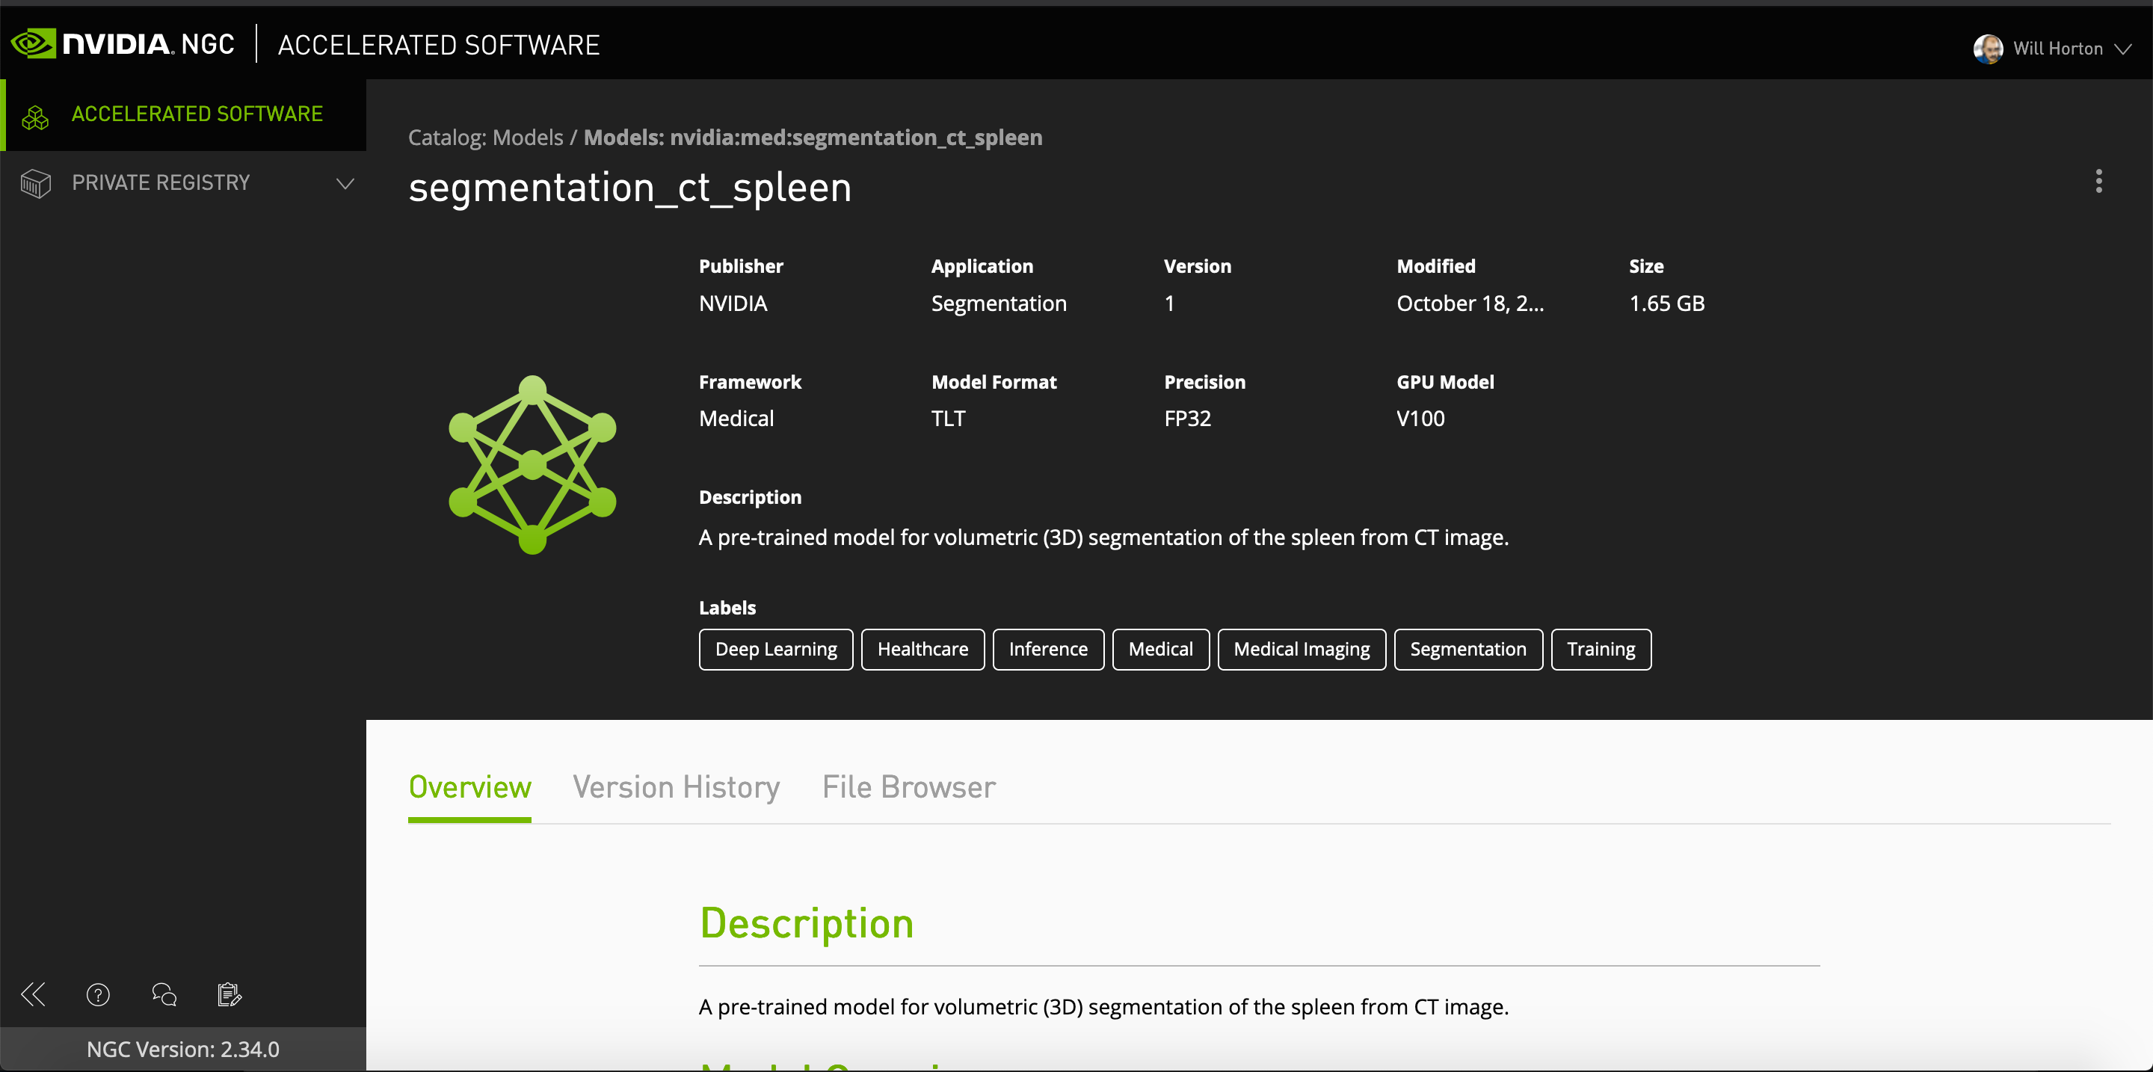The width and height of the screenshot is (2153, 1072).
Task: Click the Medical Imaging label
Action: tap(1301, 649)
